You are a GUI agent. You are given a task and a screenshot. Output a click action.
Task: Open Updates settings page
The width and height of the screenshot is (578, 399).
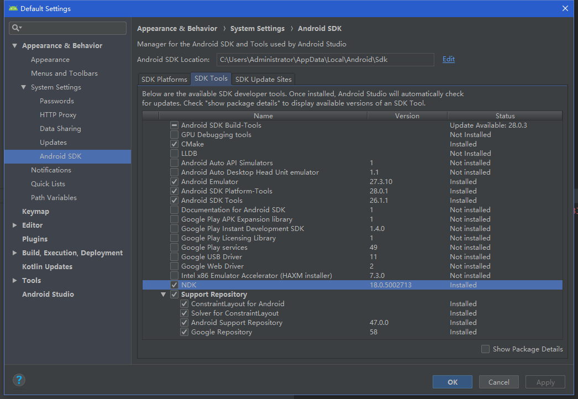[x=53, y=143]
